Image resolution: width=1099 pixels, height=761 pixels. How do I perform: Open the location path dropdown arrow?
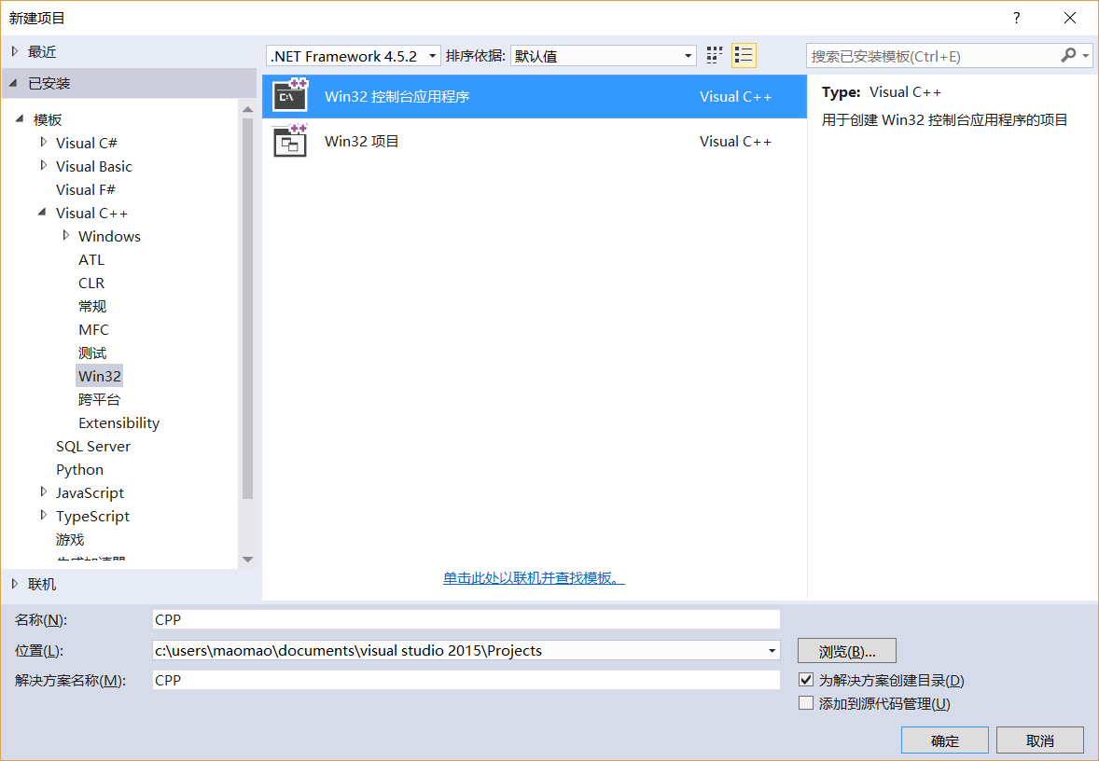[x=772, y=650]
